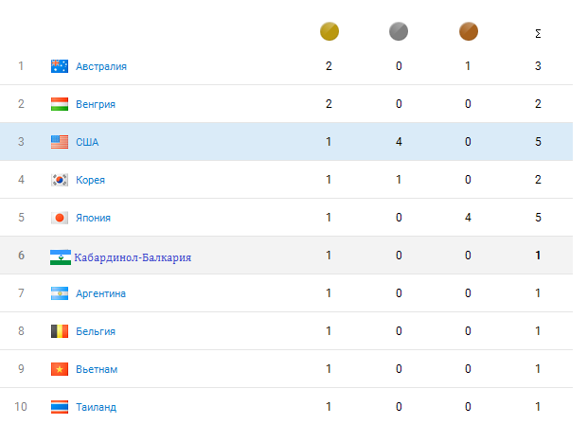This screenshot has height=424, width=587.
Task: Click the gold medal column icon
Action: pos(329,32)
